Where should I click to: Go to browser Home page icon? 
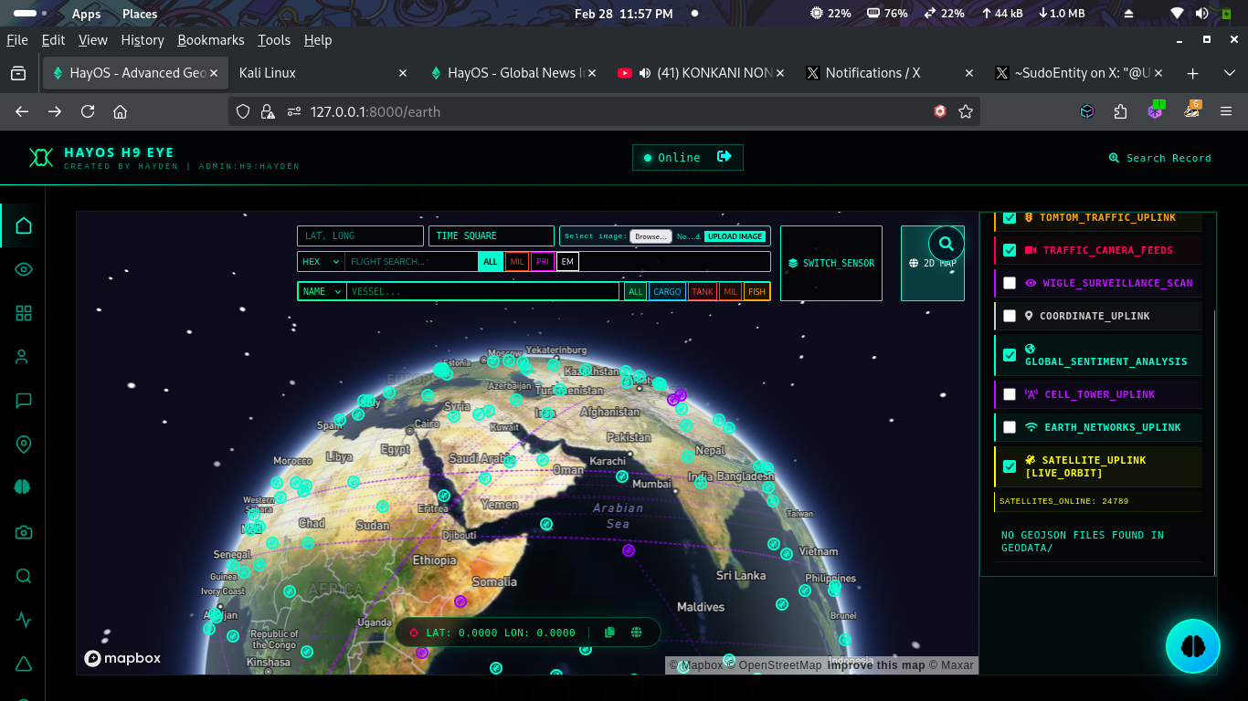[120, 111]
